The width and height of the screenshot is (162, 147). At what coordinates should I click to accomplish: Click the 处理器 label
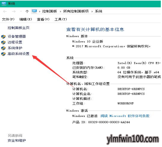click(78, 63)
